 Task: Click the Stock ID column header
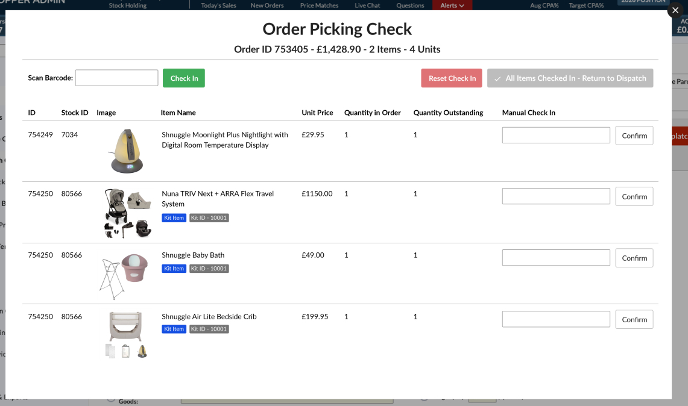(75, 113)
